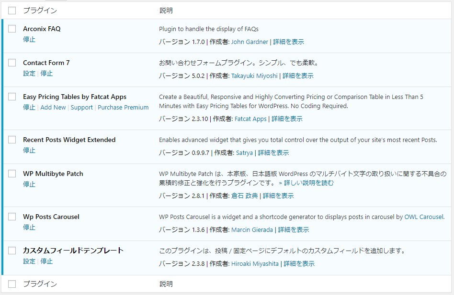Click the Hiroaki Miyashita author link
This screenshot has height=295, width=454.
255,263
